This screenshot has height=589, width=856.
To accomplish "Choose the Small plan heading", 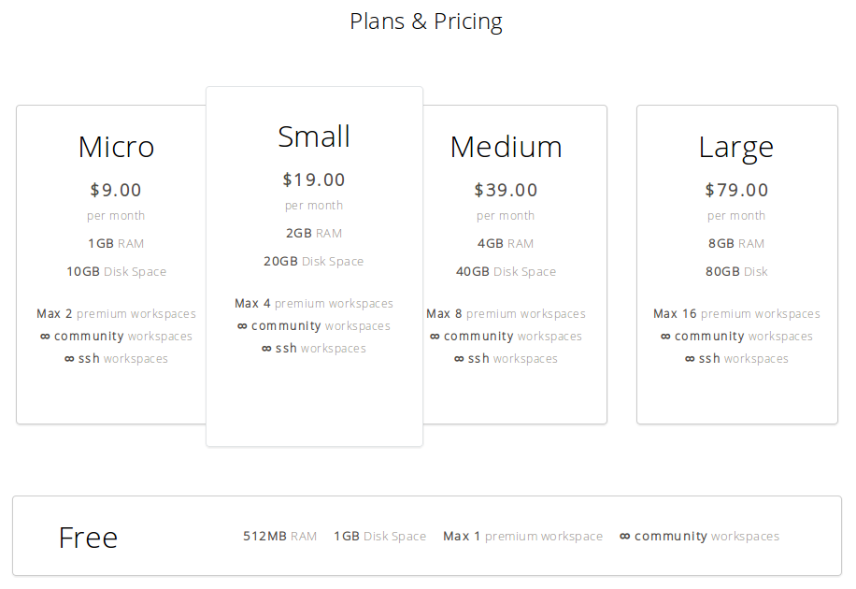I will [x=314, y=136].
